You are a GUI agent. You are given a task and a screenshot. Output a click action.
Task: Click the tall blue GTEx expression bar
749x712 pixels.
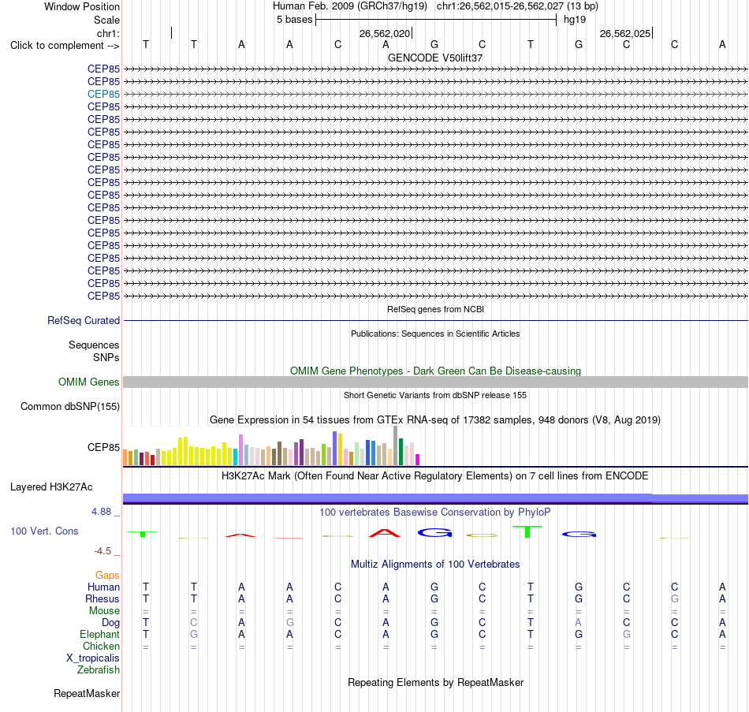coord(335,448)
